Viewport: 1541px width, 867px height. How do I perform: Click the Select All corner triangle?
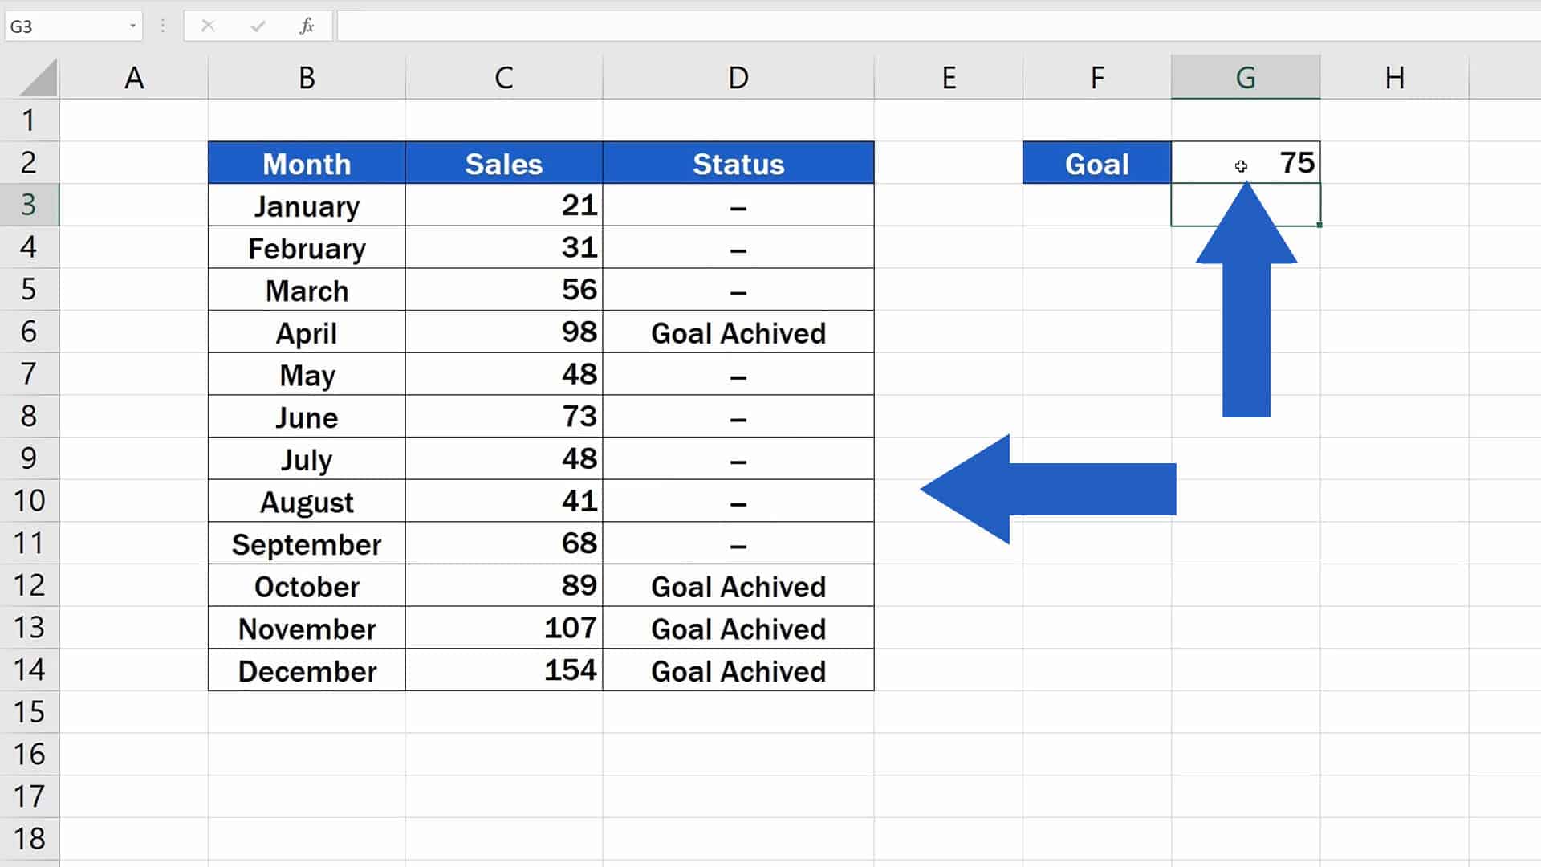pyautogui.click(x=38, y=79)
